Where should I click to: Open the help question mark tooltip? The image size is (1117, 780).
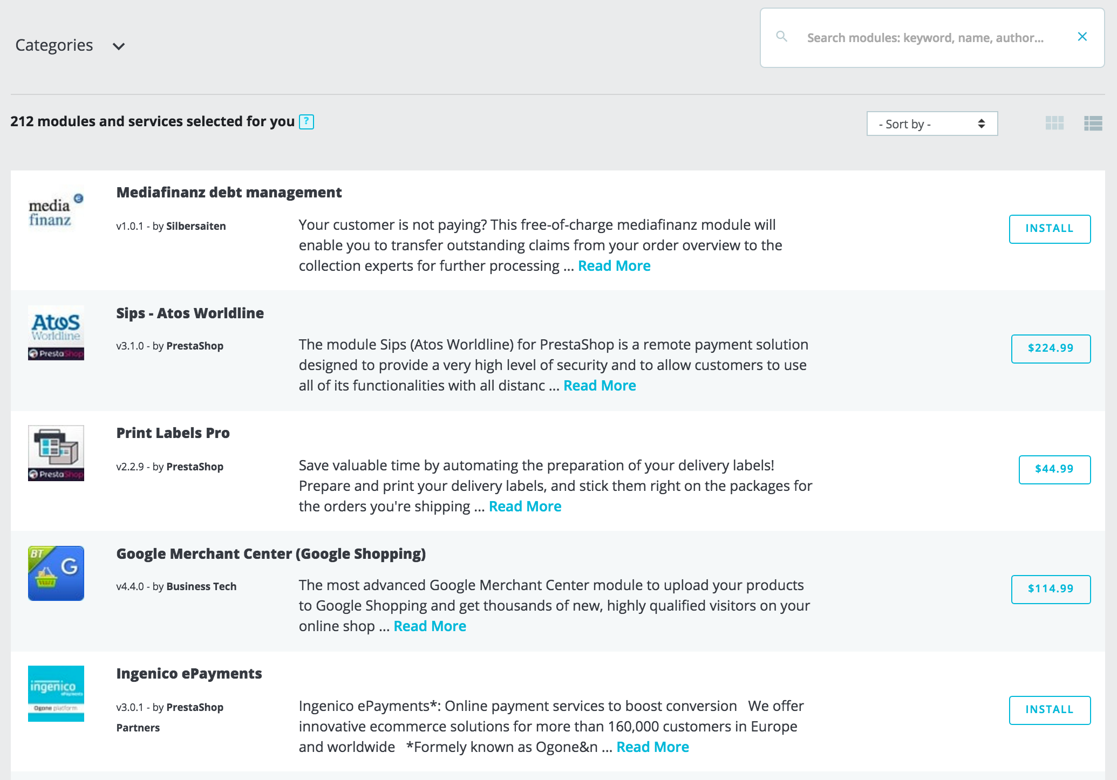[x=307, y=122]
